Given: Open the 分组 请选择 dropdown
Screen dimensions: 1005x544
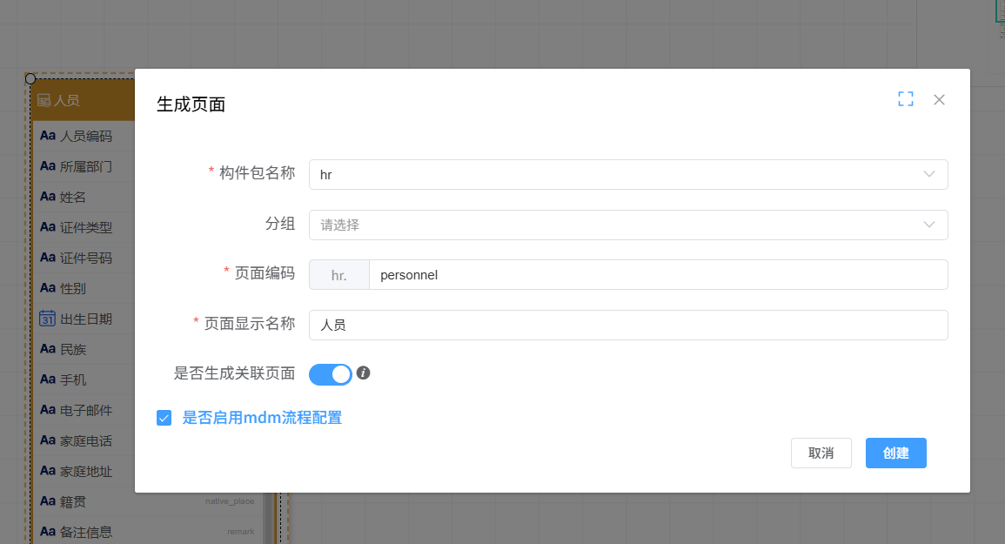Looking at the screenshot, I should tap(628, 225).
